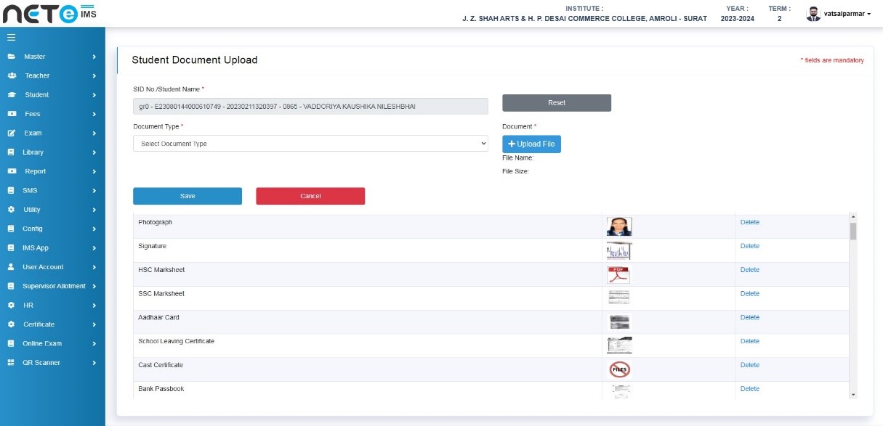
Task: Click the Student graduation cap icon
Action: click(x=12, y=95)
